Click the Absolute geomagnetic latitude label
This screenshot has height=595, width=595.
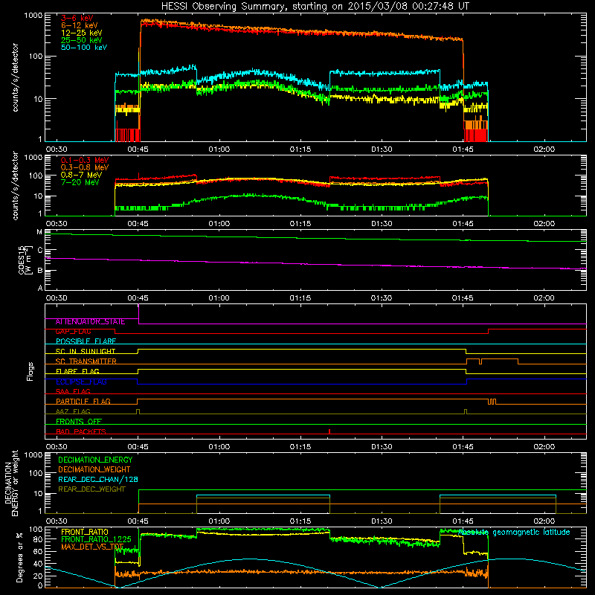(514, 532)
